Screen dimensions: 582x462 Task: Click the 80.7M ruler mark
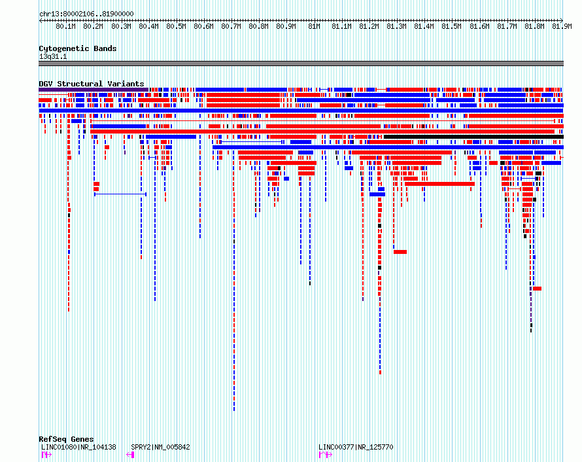pyautogui.click(x=231, y=26)
